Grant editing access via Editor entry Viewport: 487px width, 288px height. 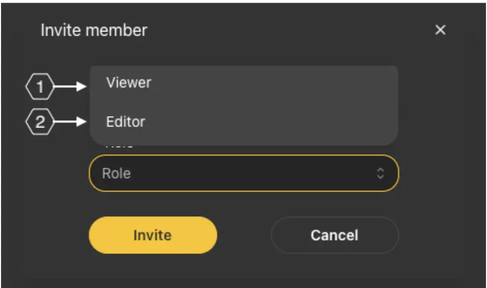coord(126,122)
